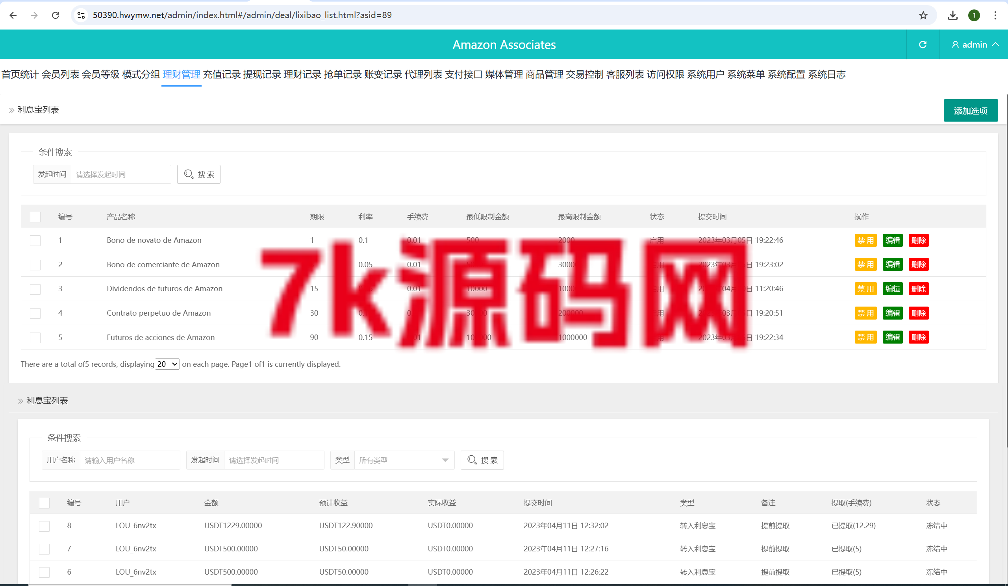Delete Futuros de acciones de Amazon
1008x586 pixels.
pyautogui.click(x=918, y=337)
